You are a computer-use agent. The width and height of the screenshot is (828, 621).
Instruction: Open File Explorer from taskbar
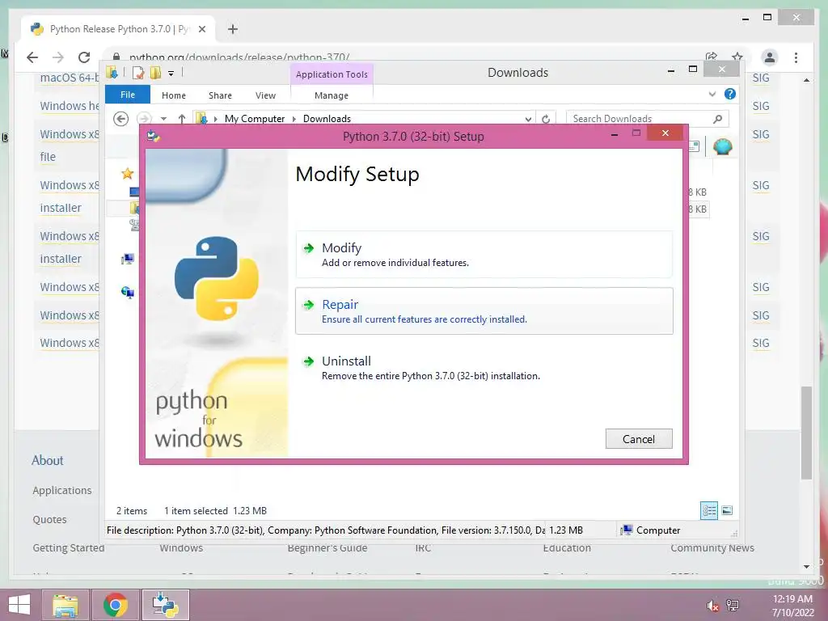(65, 605)
